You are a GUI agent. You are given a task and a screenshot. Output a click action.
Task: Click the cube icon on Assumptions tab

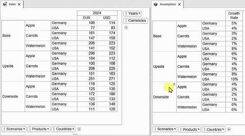click(x=156, y=4)
